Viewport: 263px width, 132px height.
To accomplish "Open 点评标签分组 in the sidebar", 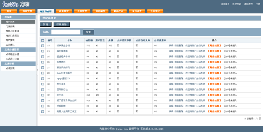I will point(18,54).
